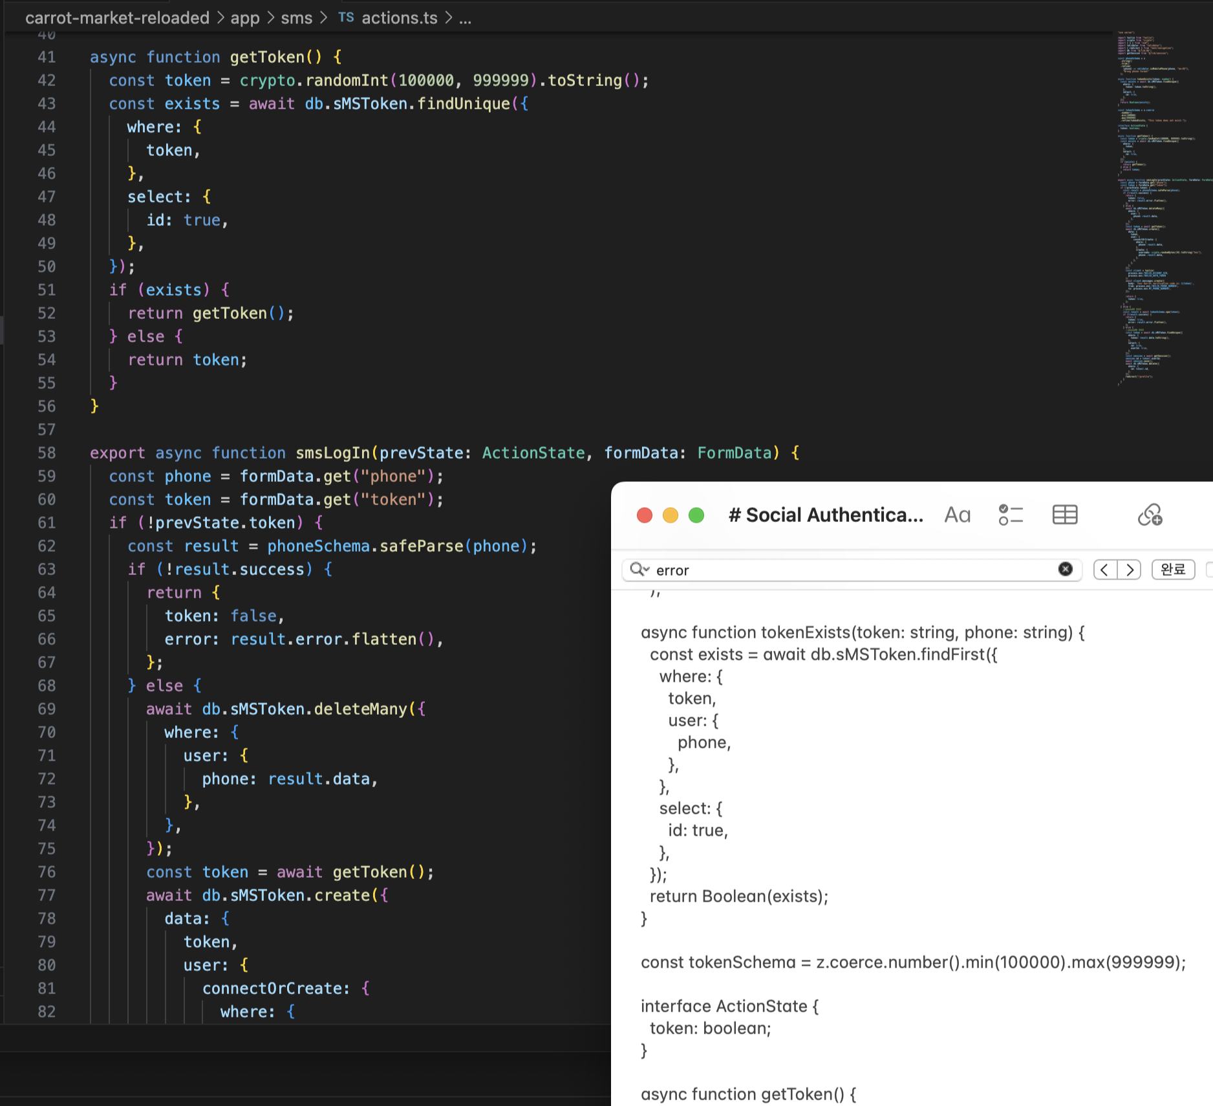Focus the Notes find field containing 'error'

point(852,570)
